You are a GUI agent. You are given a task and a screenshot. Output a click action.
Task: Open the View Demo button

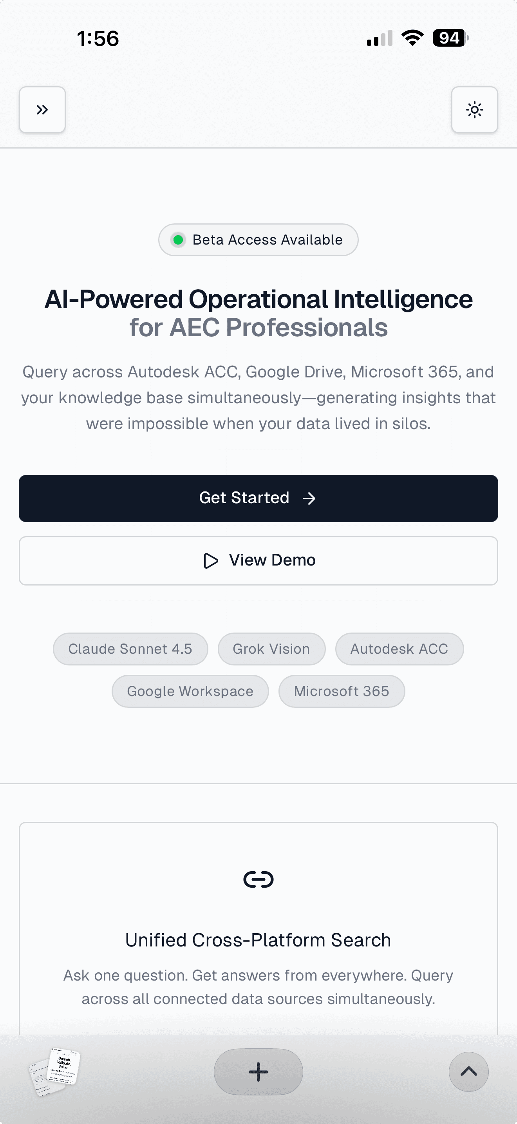258,561
